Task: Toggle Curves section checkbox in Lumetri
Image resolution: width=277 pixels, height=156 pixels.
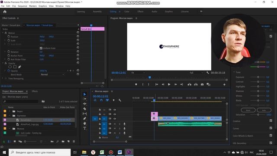Action: (271, 128)
